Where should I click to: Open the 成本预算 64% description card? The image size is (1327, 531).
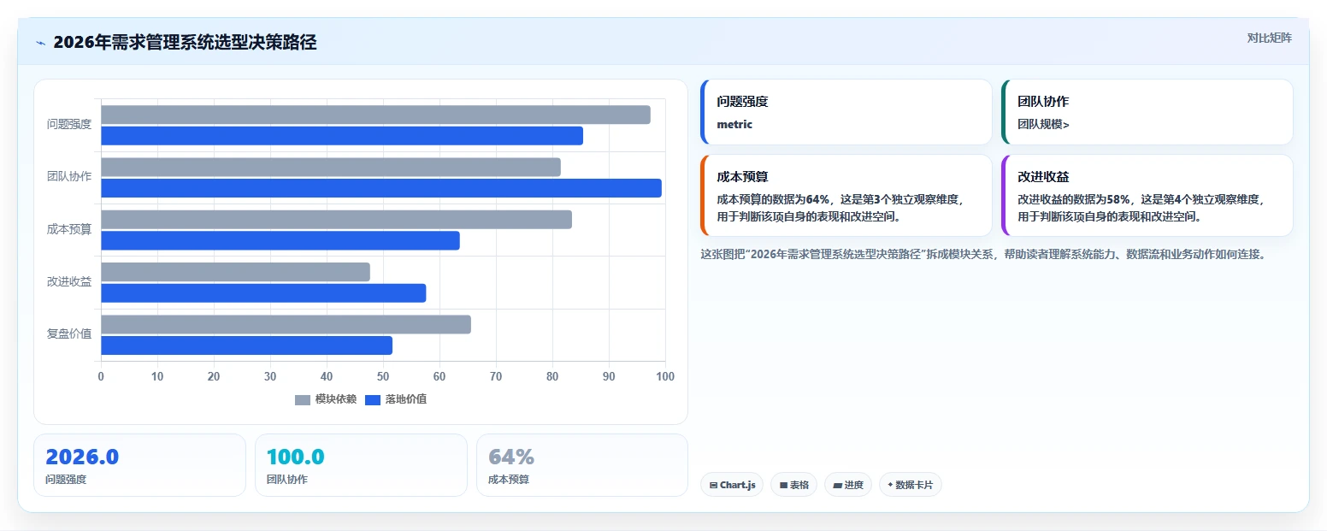[x=846, y=195]
